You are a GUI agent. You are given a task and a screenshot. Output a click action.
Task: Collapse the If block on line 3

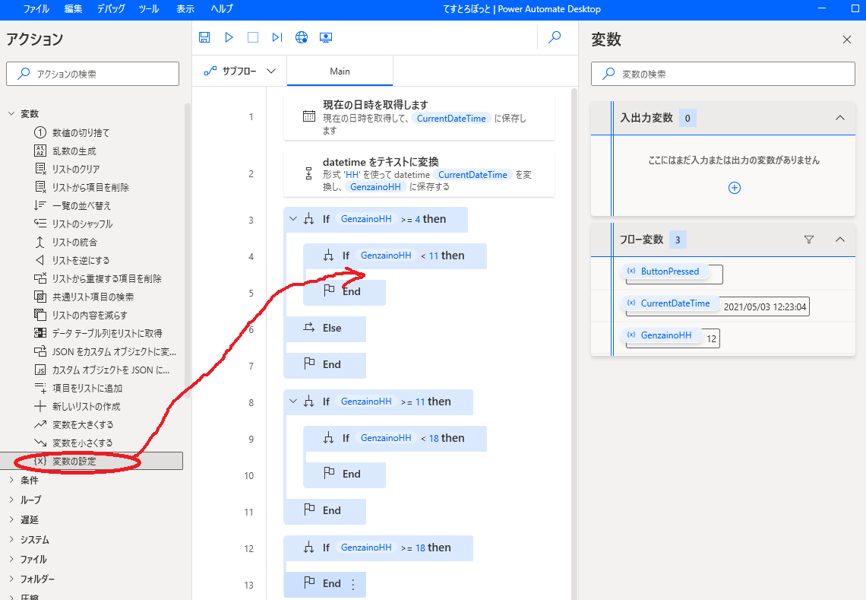(293, 219)
